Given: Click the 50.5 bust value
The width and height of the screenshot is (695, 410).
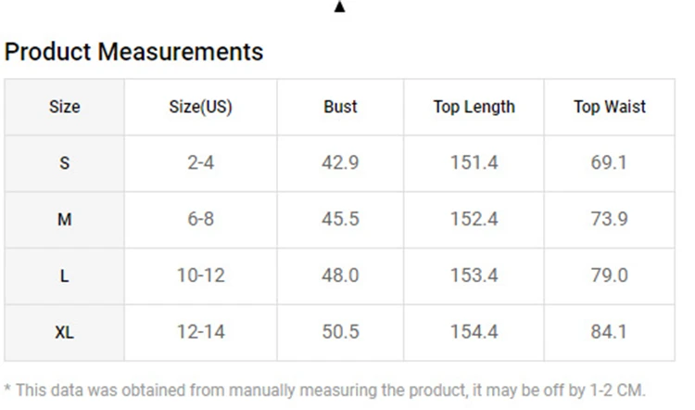Looking at the screenshot, I should [x=340, y=332].
